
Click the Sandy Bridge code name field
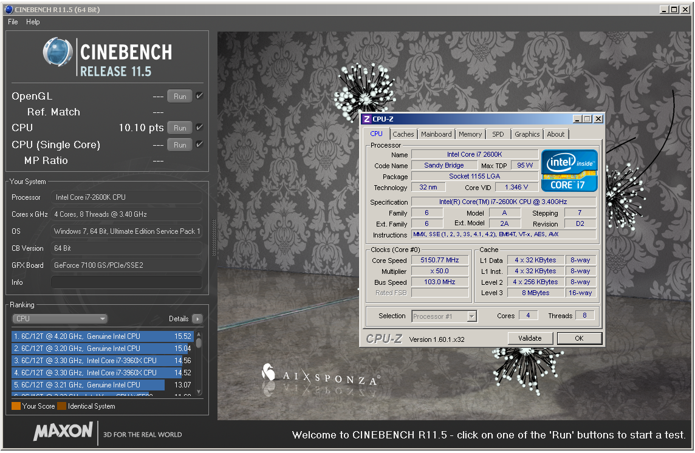click(x=444, y=165)
